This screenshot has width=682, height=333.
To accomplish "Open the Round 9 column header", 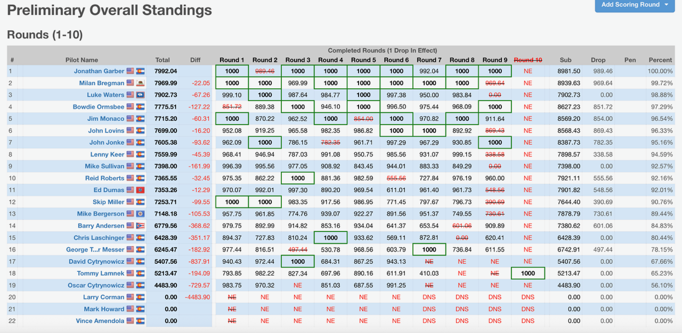I will point(495,60).
